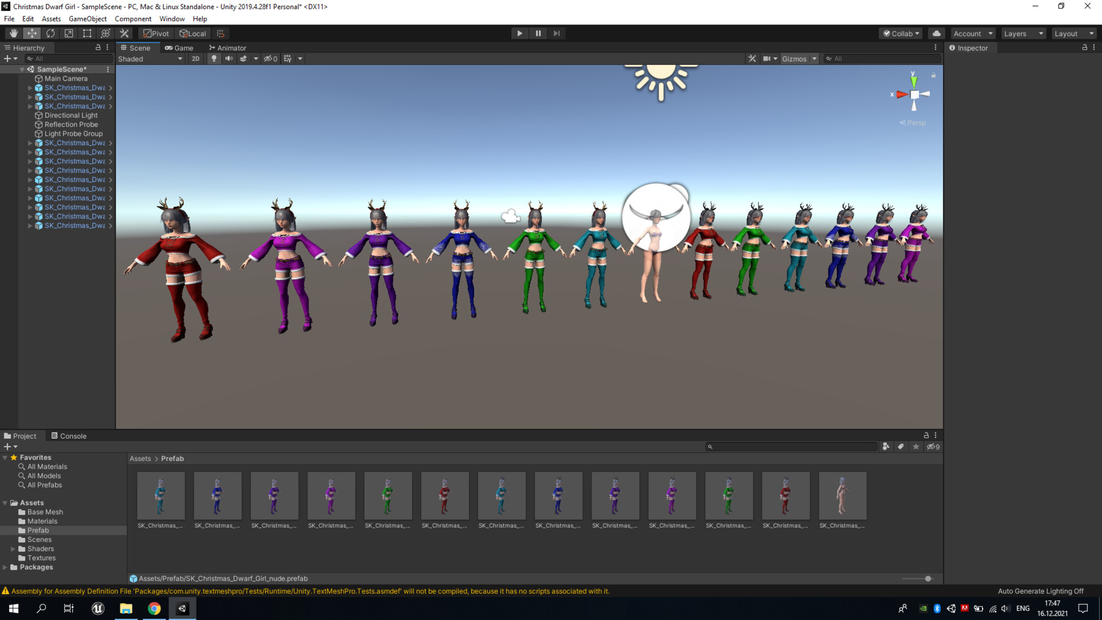Viewport: 1102px width, 620px height.
Task: Select the Hand tool
Action: 13,33
